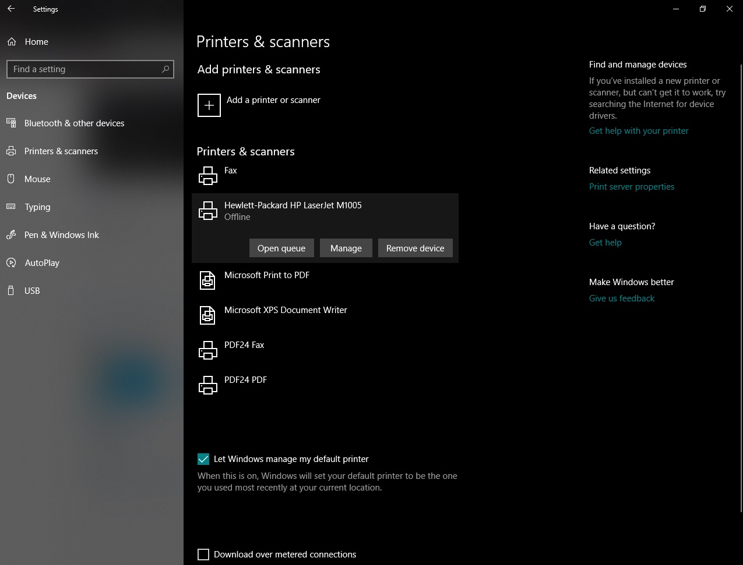
Task: Click the Open queue button
Action: point(281,248)
